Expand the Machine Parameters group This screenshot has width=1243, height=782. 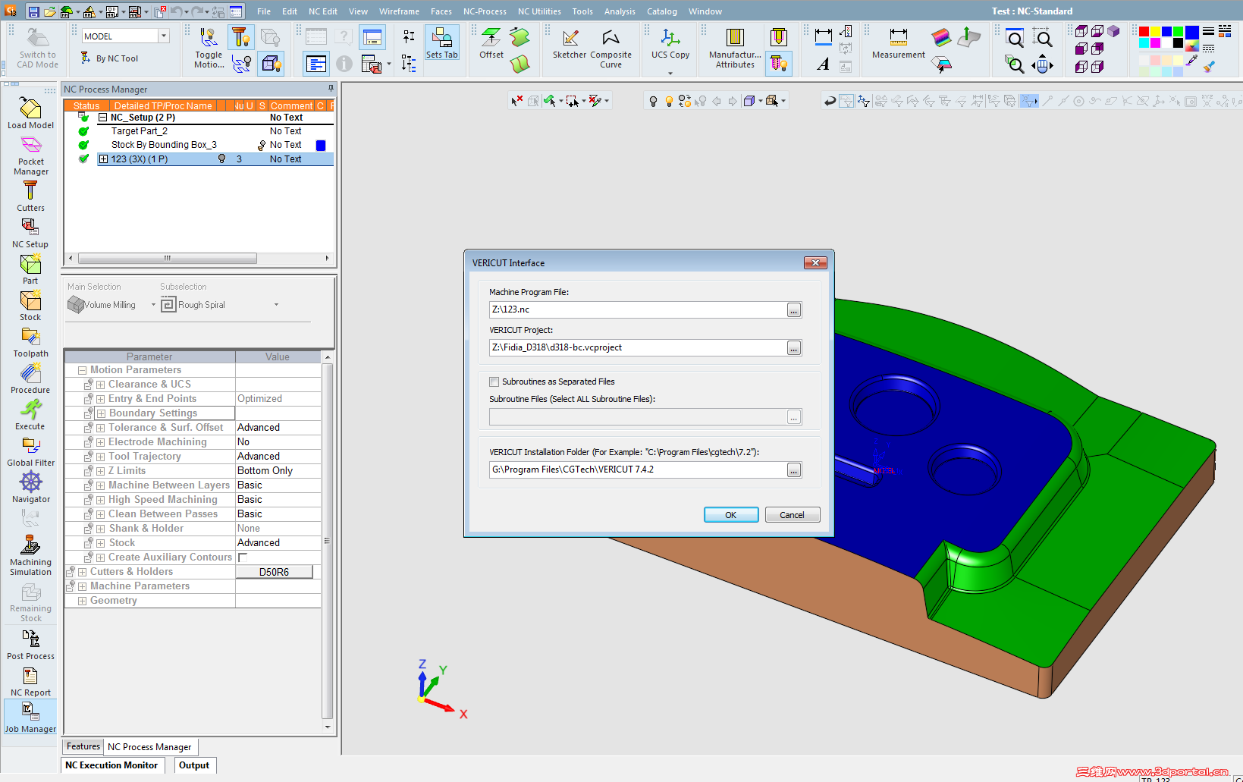click(82, 586)
